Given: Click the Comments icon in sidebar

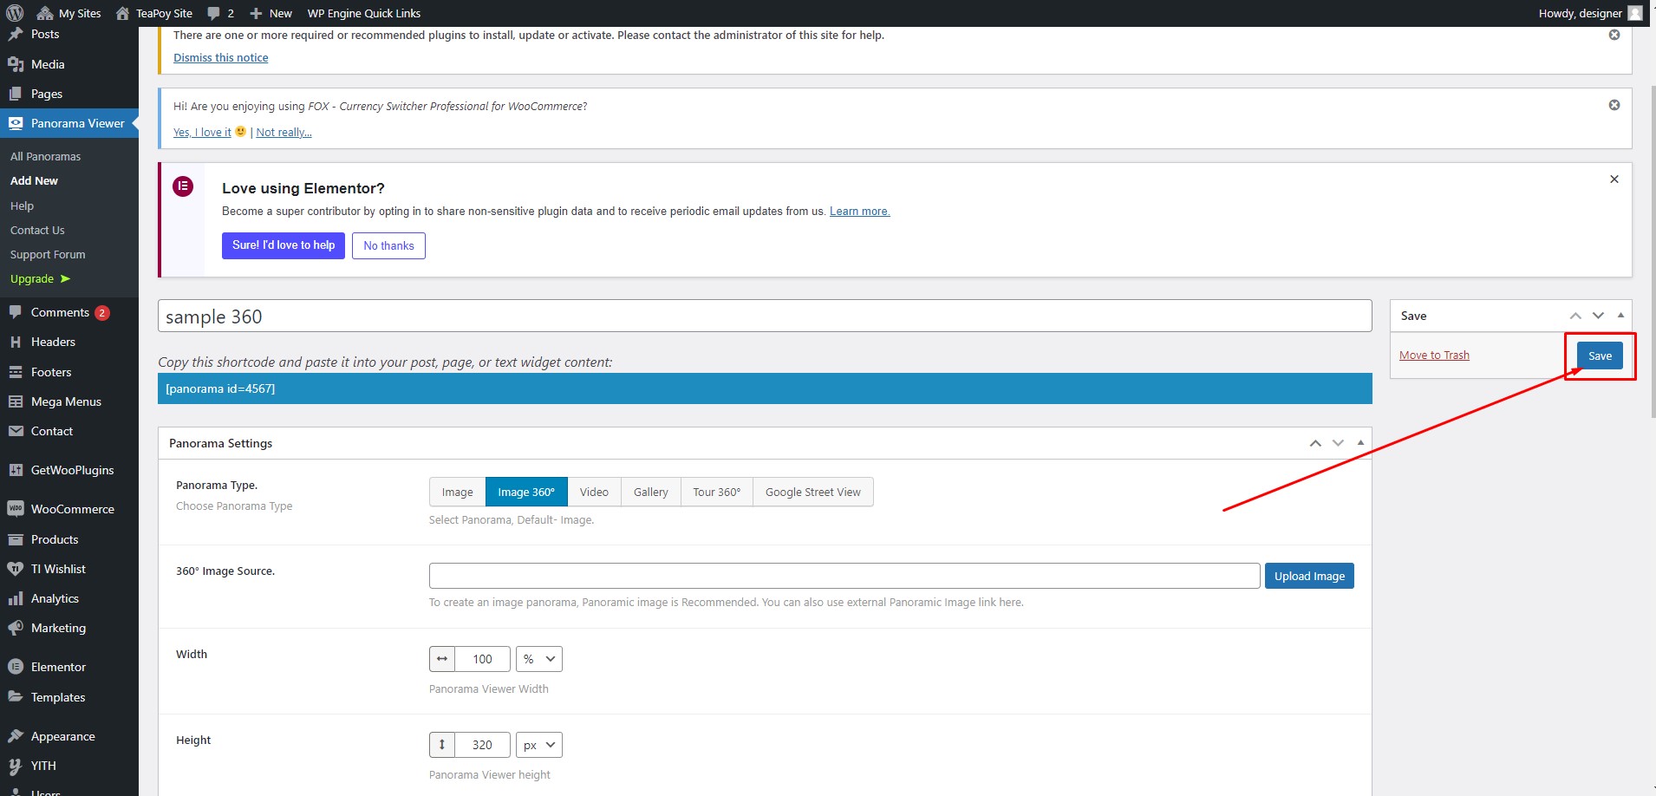Looking at the screenshot, I should click(16, 312).
